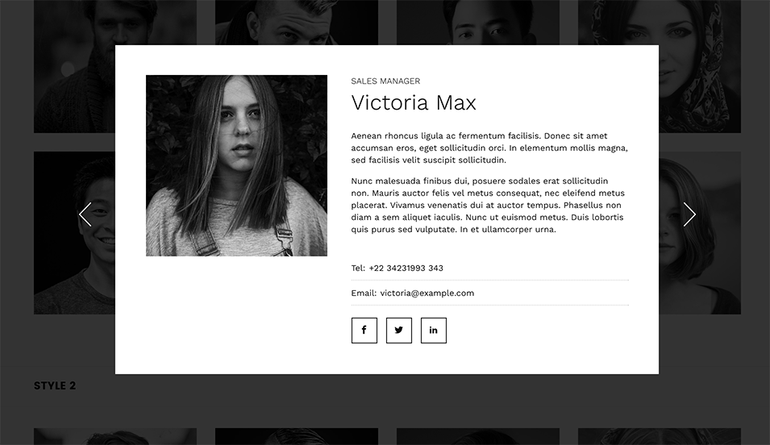The image size is (770, 445).
Task: Select the short-haired woman thumbnail behind the right arrow
Action: click(x=700, y=233)
